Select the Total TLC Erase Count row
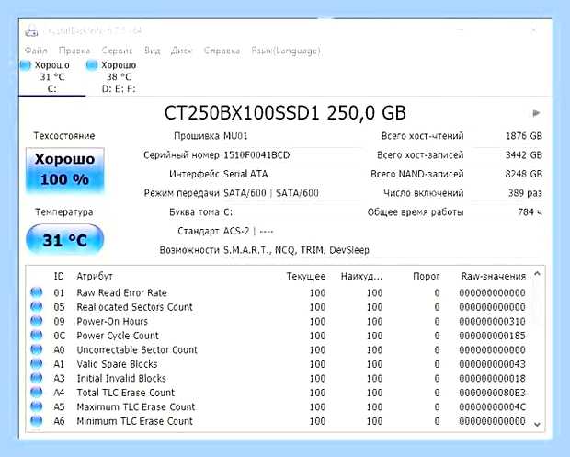 click(x=279, y=393)
